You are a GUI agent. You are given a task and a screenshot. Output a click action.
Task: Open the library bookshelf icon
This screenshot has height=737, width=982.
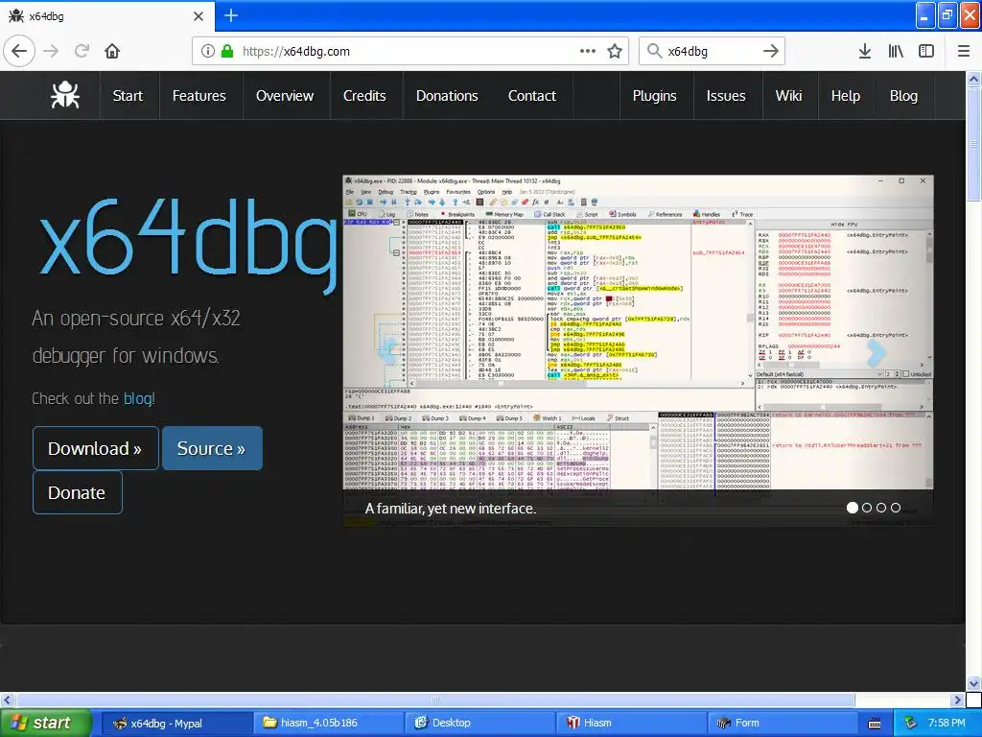pos(896,51)
